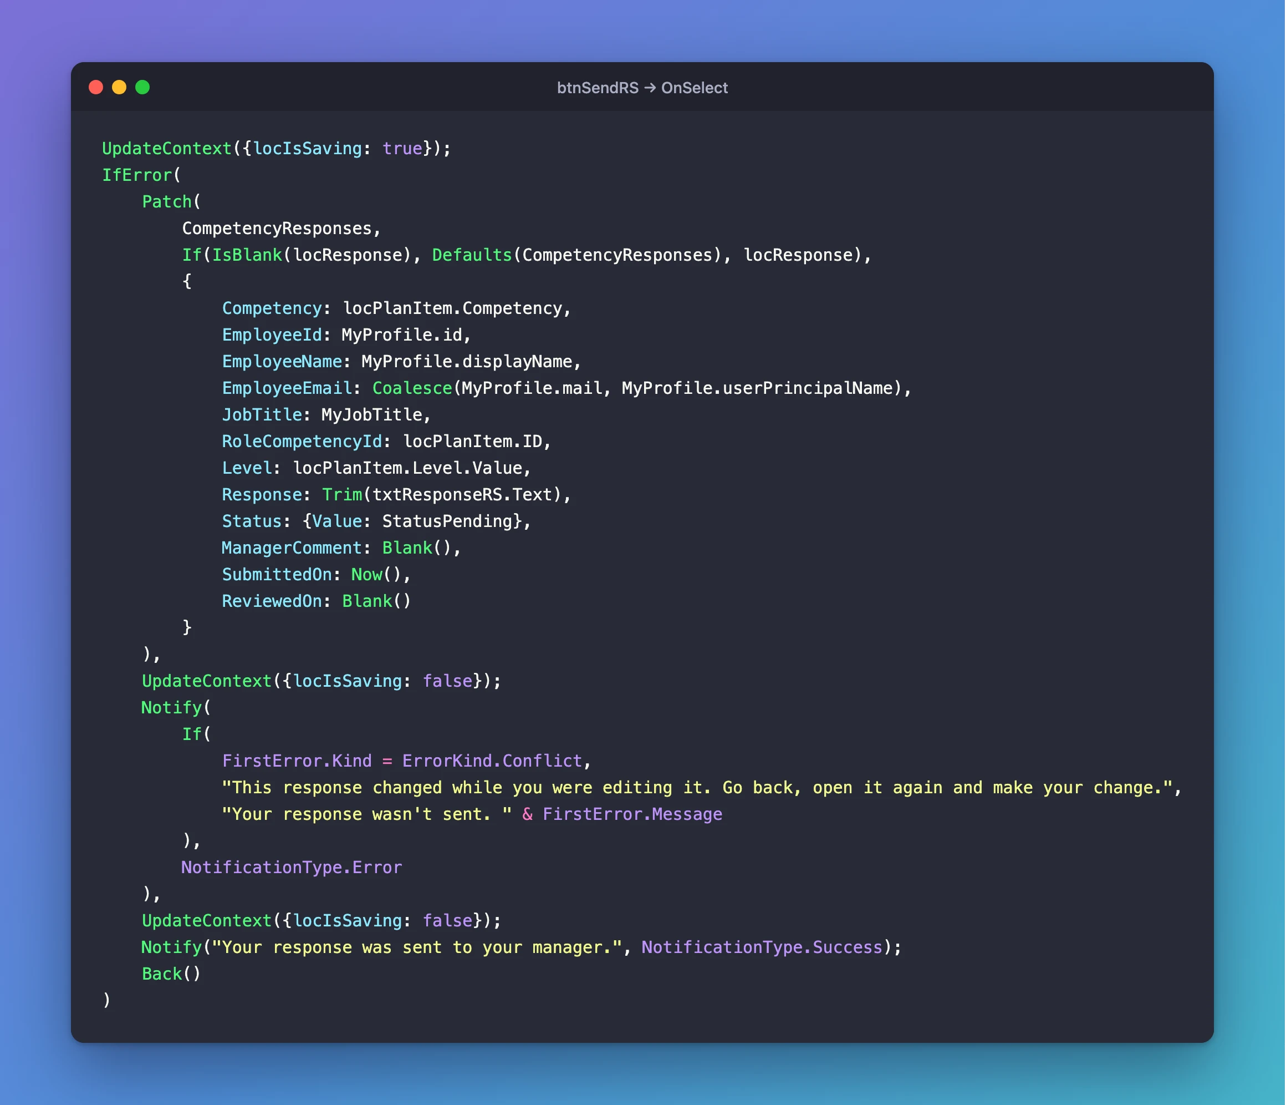Click the JobTitle field name
This screenshot has height=1105, width=1286.
pos(262,415)
